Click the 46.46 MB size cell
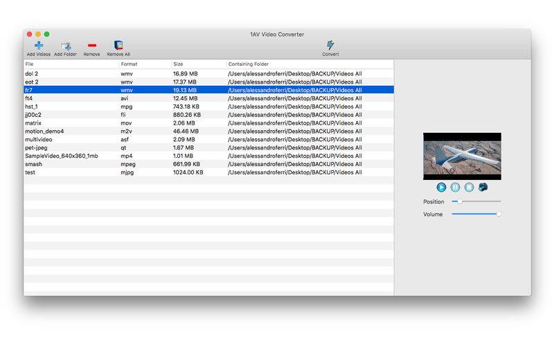This screenshot has width=554, height=346. click(186, 131)
